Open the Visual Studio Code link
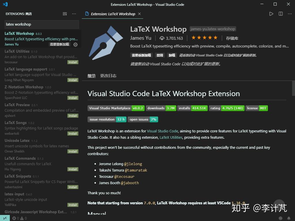Image resolution: width=295 pixels, height=221 pixels. coord(162,130)
